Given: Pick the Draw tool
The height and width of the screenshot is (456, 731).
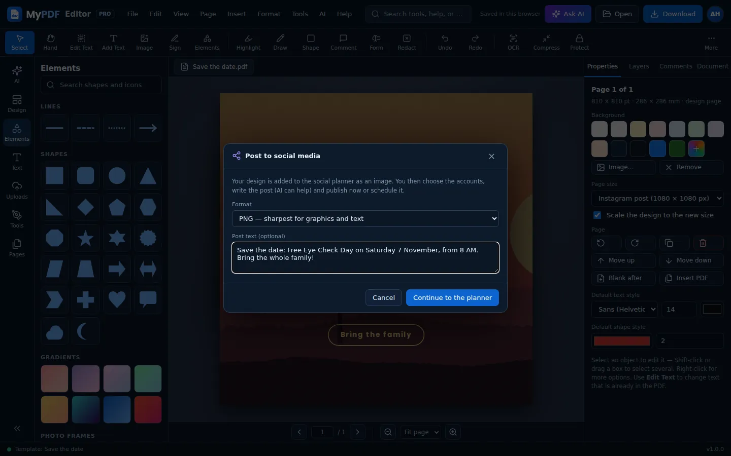Looking at the screenshot, I should [x=280, y=42].
